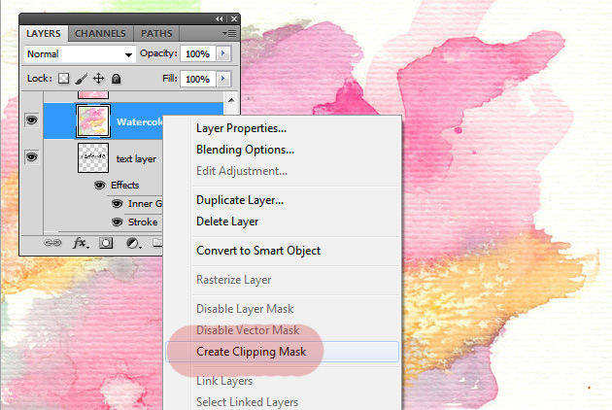Click the text layer thumbnail
This screenshot has height=410, width=612.
pos(93,157)
